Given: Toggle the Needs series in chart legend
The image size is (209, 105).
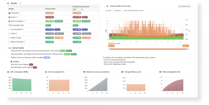Looking at the screenshot, I should [x=109, y=11].
